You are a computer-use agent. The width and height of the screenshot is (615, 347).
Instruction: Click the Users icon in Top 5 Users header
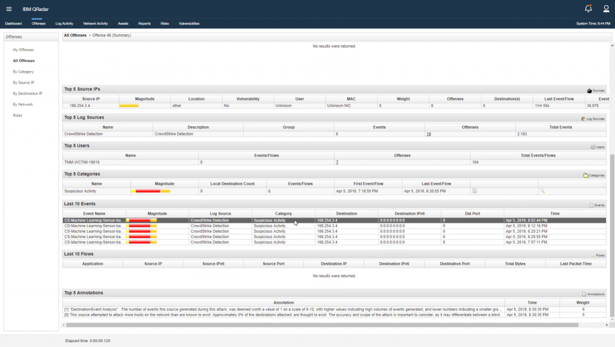point(593,146)
